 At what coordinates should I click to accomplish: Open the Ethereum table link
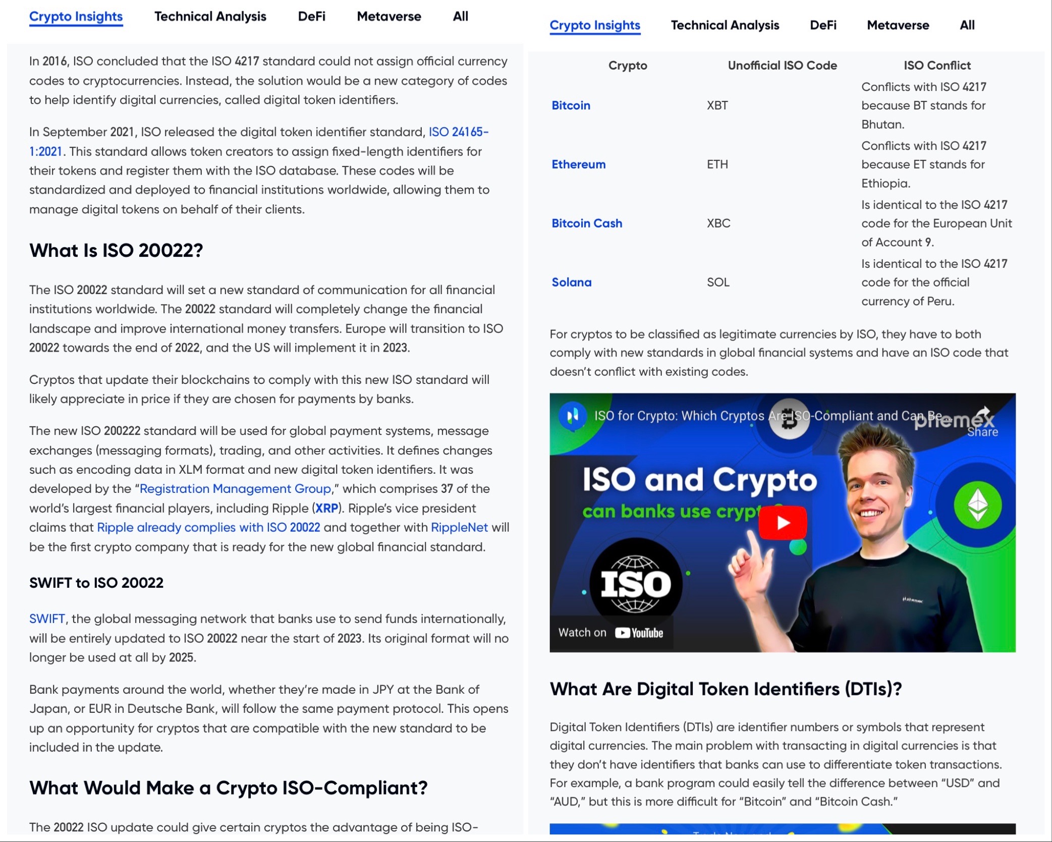point(578,164)
